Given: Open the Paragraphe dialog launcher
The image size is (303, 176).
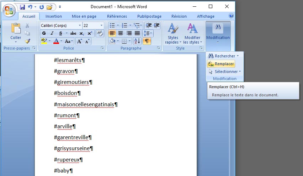Looking at the screenshot, I should coord(159,48).
